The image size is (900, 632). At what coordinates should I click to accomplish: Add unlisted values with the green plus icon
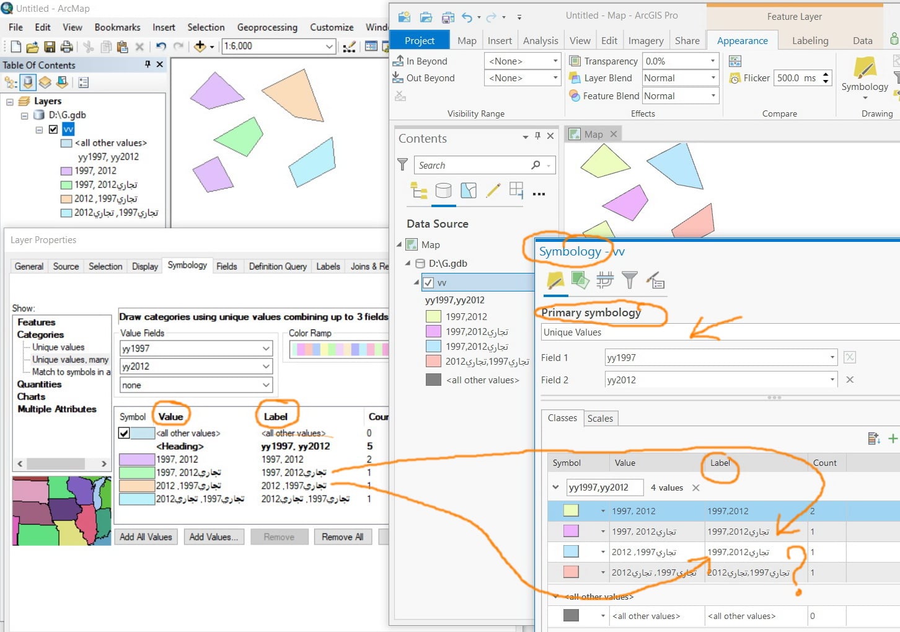tap(893, 438)
